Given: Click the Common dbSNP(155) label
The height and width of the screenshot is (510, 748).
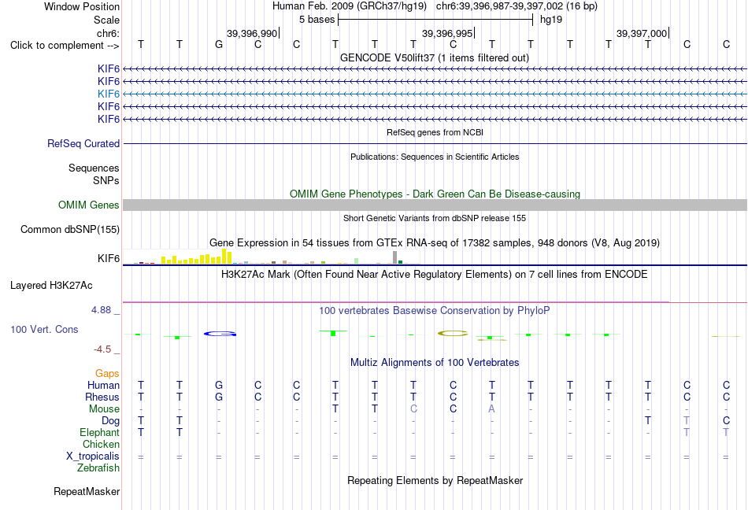Looking at the screenshot, I should [69, 229].
